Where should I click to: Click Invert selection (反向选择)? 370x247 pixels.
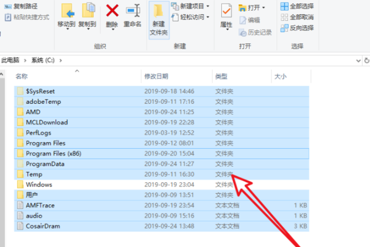297,28
